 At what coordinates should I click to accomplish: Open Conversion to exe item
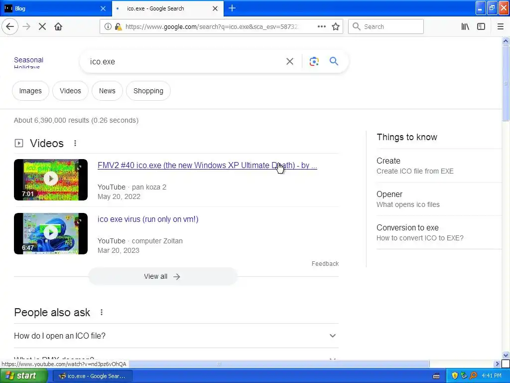(x=439, y=232)
